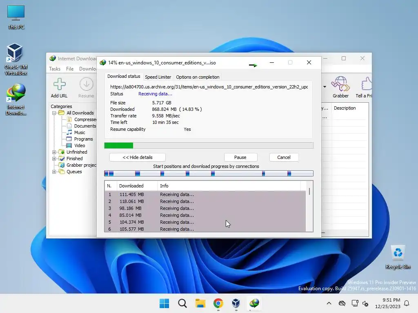
Task: Click connections list vertical scrollbar
Action: [x=309, y=206]
